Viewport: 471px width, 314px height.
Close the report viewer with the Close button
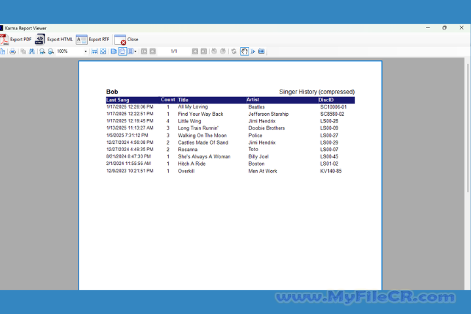126,39
